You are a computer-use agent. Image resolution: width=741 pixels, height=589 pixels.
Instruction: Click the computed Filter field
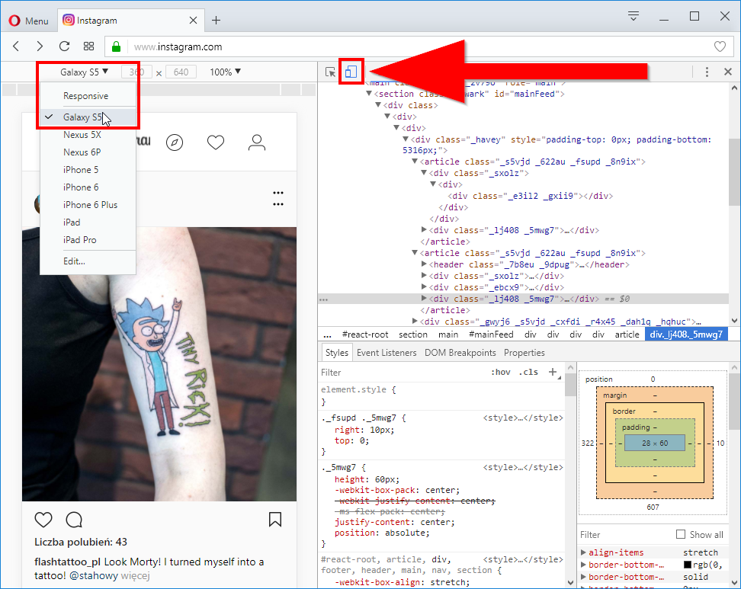coord(624,535)
